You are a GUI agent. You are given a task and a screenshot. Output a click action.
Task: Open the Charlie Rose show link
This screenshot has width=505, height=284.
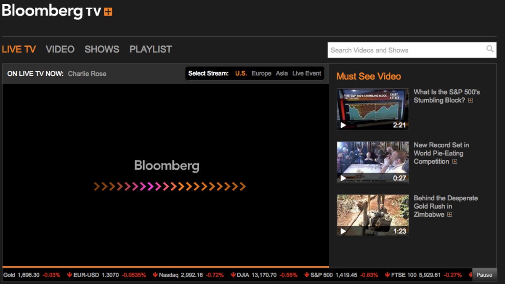[x=87, y=74]
